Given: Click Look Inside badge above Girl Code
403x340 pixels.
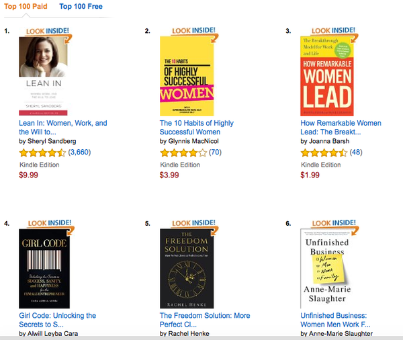Looking at the screenshot, I should 48,222.
